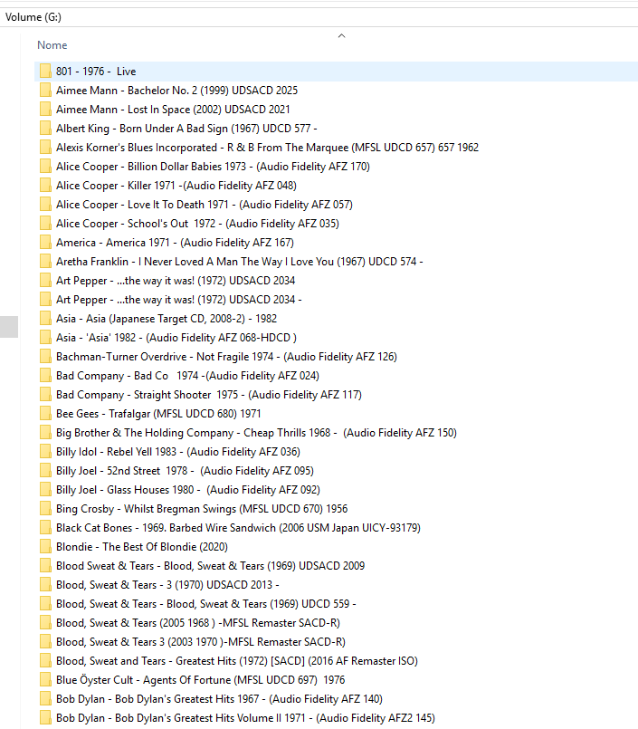Click folder icon for Albert King Born Under A Bad Sign

[45, 129]
